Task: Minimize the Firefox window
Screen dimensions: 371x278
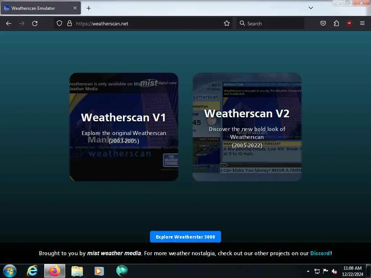Action: pyautogui.click(x=338, y=3)
